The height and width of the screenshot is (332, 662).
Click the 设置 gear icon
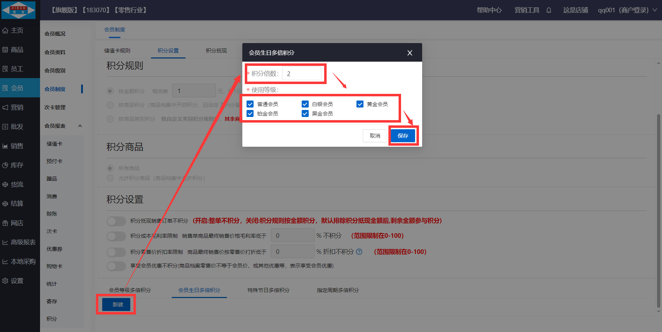[5, 281]
